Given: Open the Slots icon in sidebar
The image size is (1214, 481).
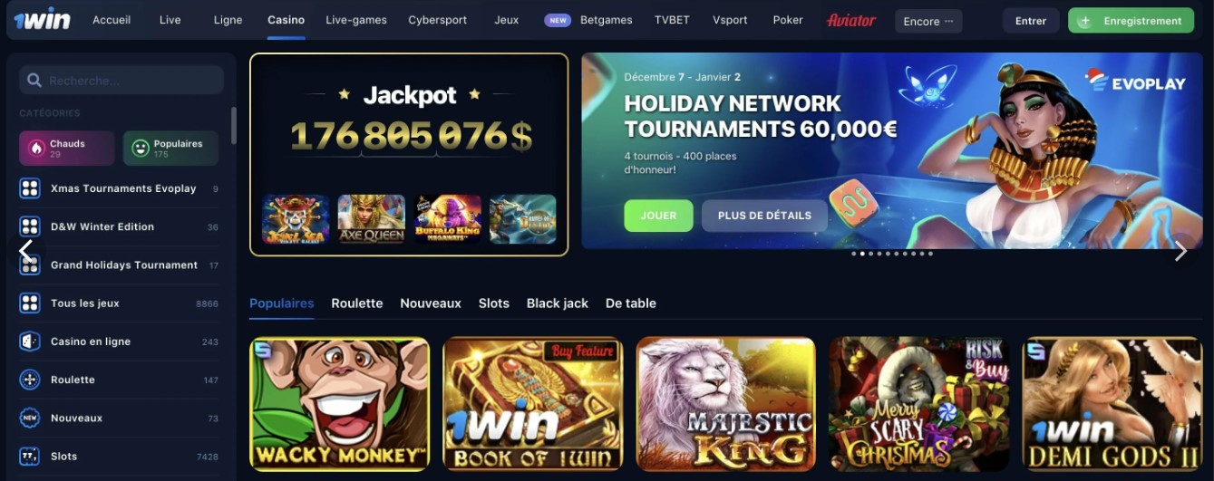Looking at the screenshot, I should (30, 456).
